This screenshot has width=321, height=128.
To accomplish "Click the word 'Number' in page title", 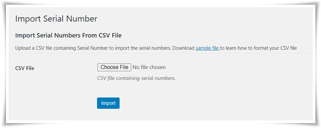I will tap(81, 19).
